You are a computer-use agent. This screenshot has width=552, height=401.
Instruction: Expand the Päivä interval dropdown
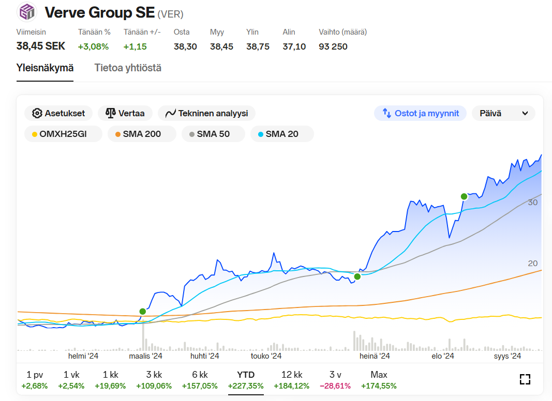[x=503, y=113]
